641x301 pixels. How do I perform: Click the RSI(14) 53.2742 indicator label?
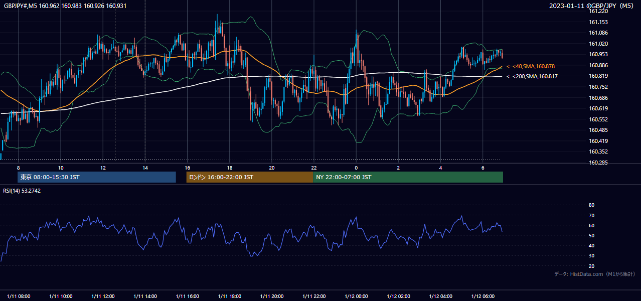click(x=22, y=191)
